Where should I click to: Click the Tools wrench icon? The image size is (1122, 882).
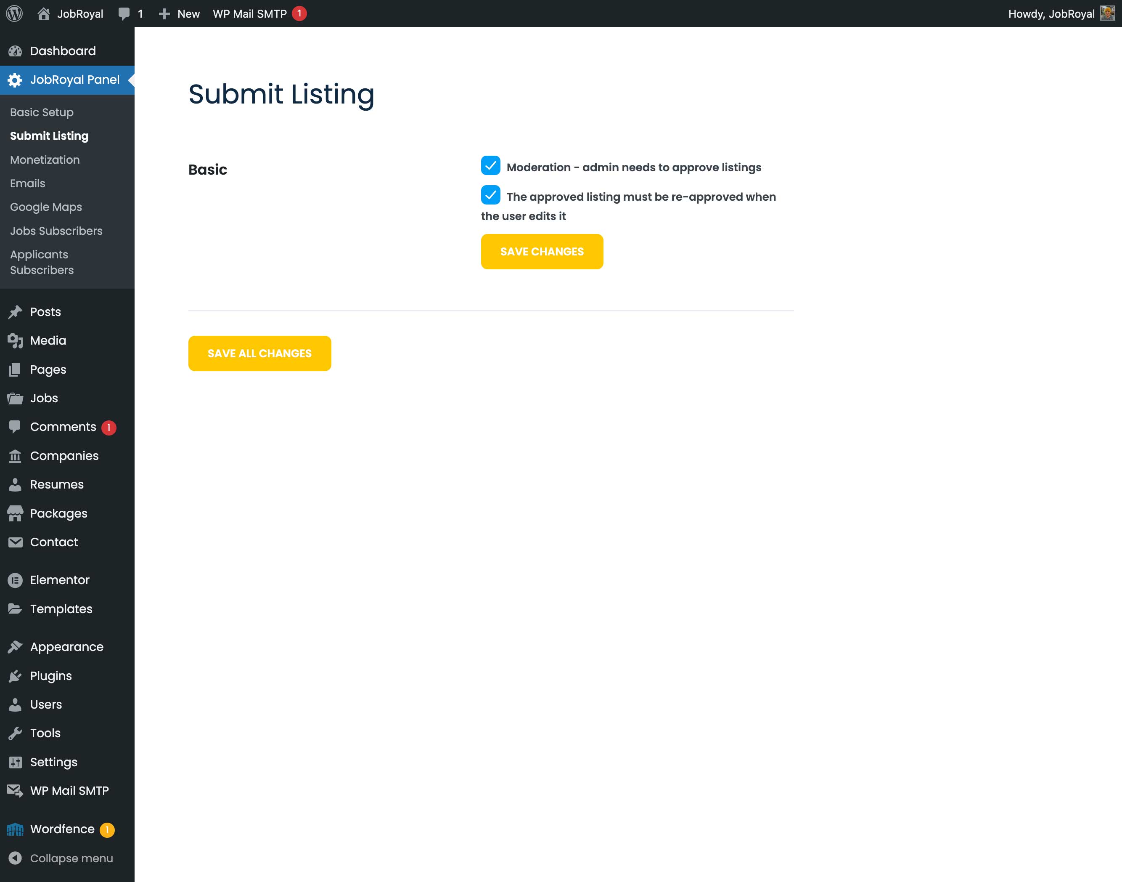point(15,733)
